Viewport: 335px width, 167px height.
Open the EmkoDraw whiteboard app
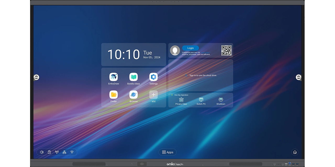coord(114,77)
